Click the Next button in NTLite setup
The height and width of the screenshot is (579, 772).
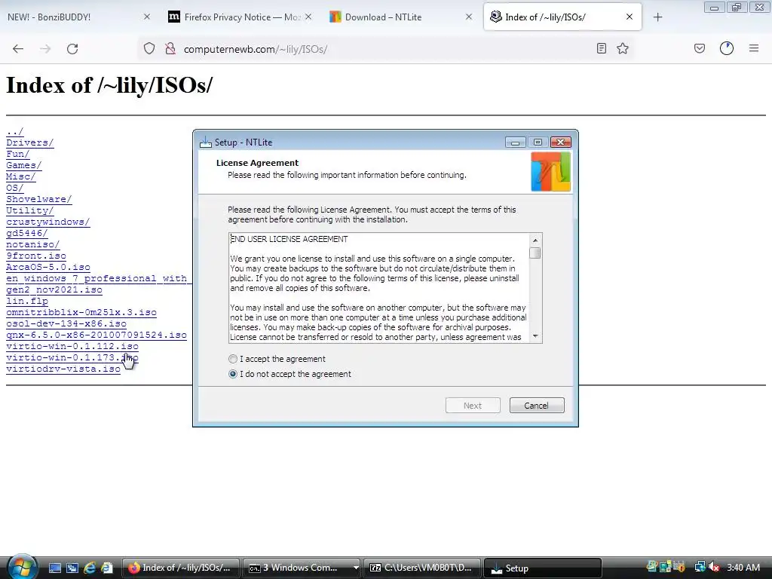[x=473, y=405]
